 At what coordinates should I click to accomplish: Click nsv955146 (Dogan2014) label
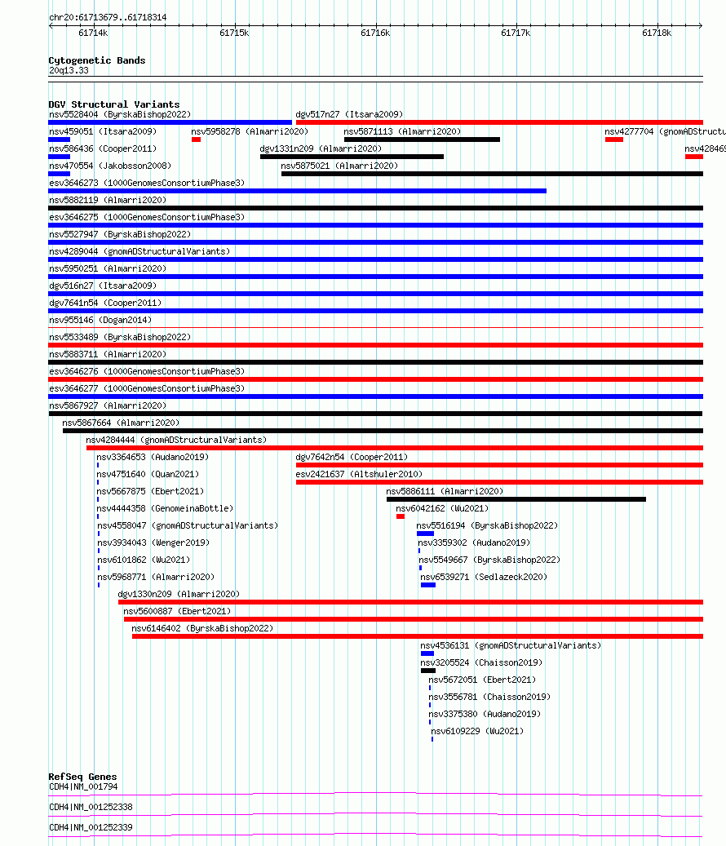tap(100, 321)
